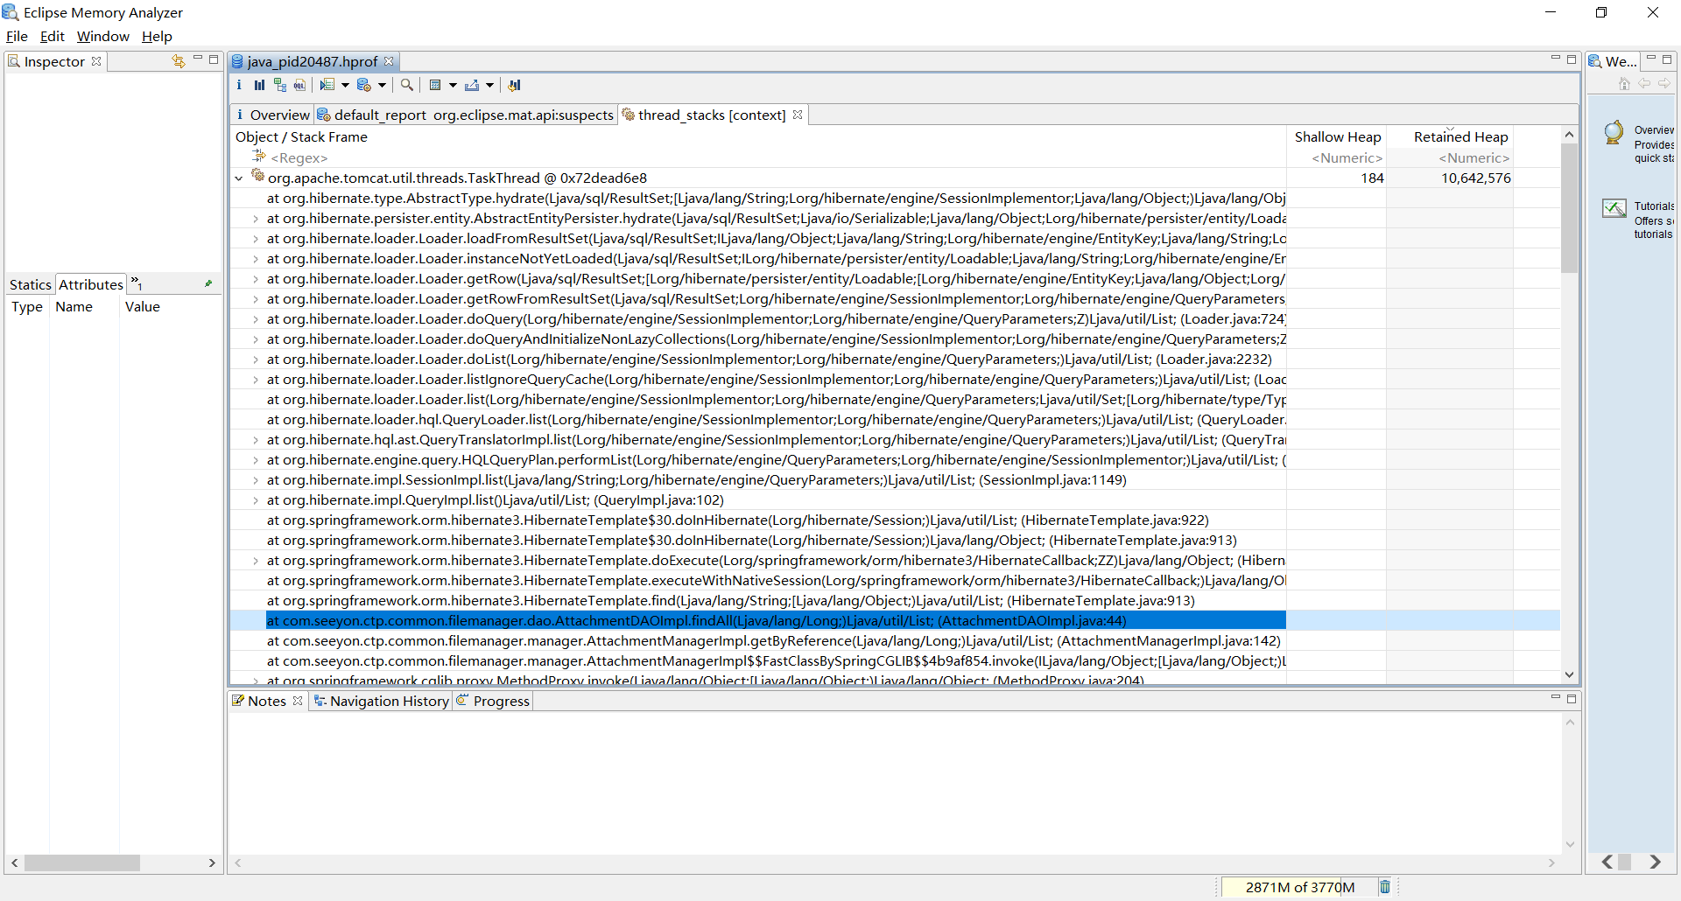Click the heap status 2871M of 3770M indicator

point(1299,887)
